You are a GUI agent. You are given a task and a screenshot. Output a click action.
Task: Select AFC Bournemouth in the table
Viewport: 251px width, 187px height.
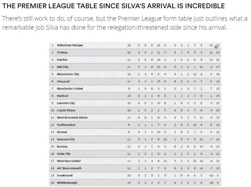point(69,168)
